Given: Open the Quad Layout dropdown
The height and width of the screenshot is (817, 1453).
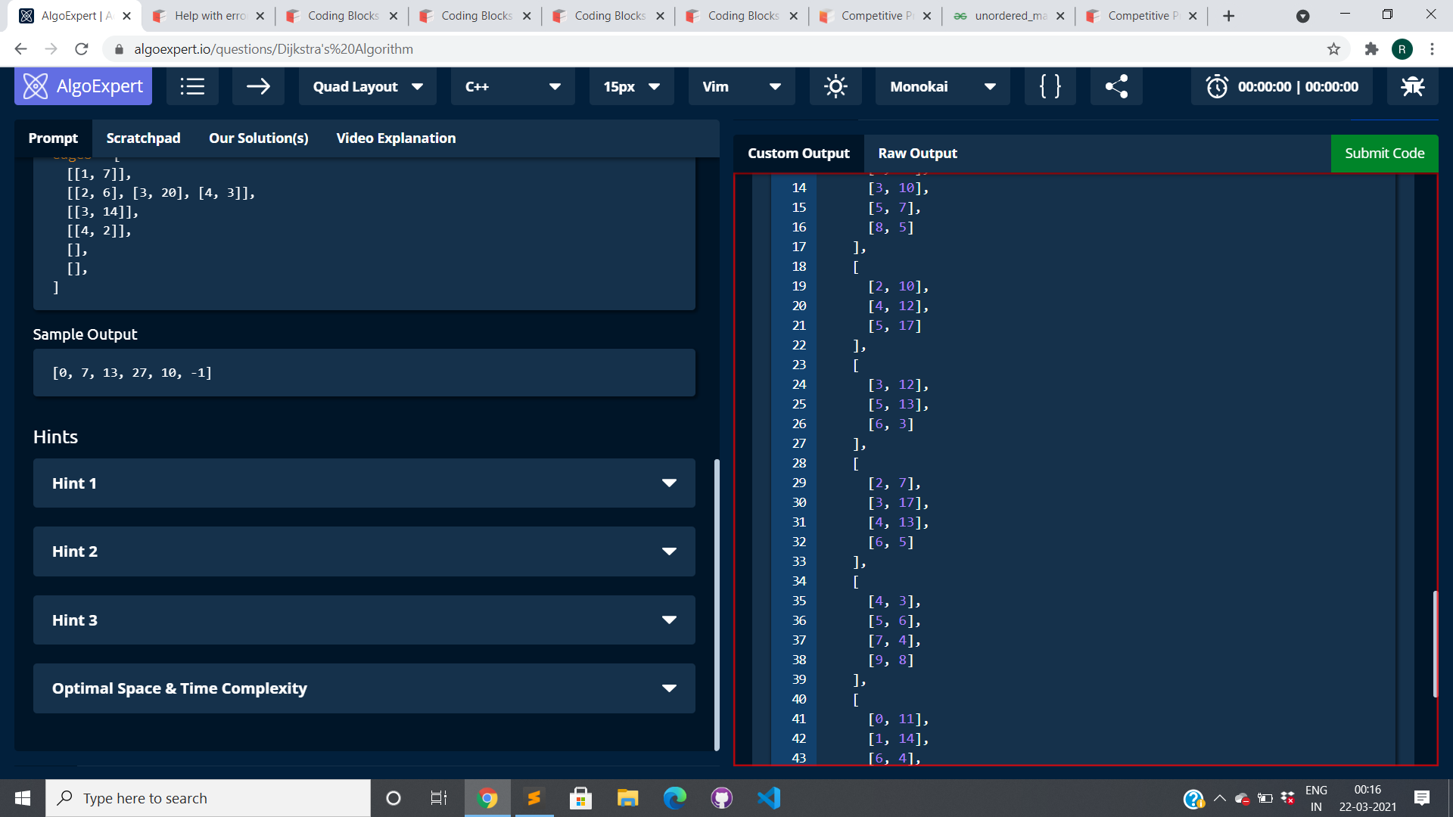Looking at the screenshot, I should coord(368,86).
